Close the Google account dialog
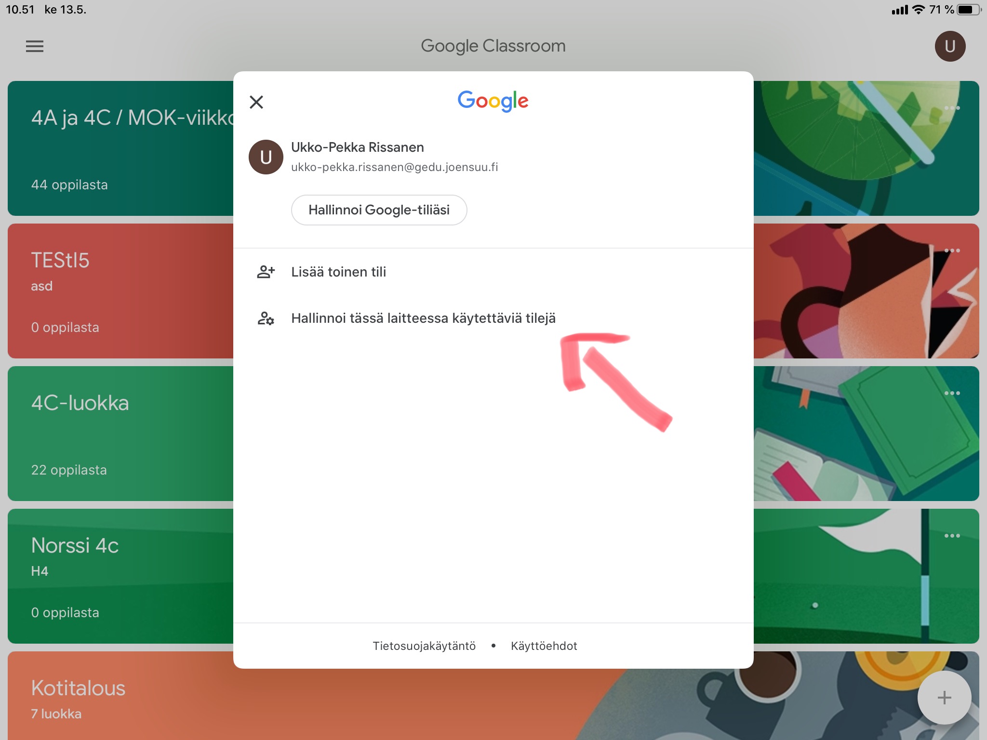The width and height of the screenshot is (987, 740). click(256, 102)
